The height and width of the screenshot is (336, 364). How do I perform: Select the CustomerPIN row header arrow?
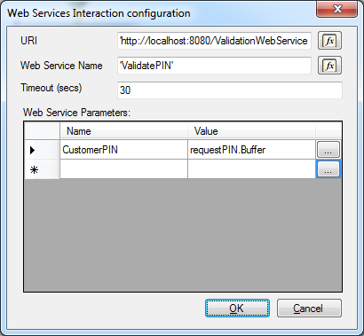42,150
